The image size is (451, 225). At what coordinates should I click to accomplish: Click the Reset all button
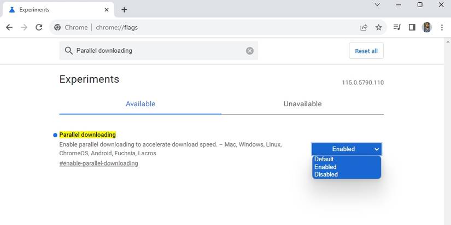click(366, 51)
